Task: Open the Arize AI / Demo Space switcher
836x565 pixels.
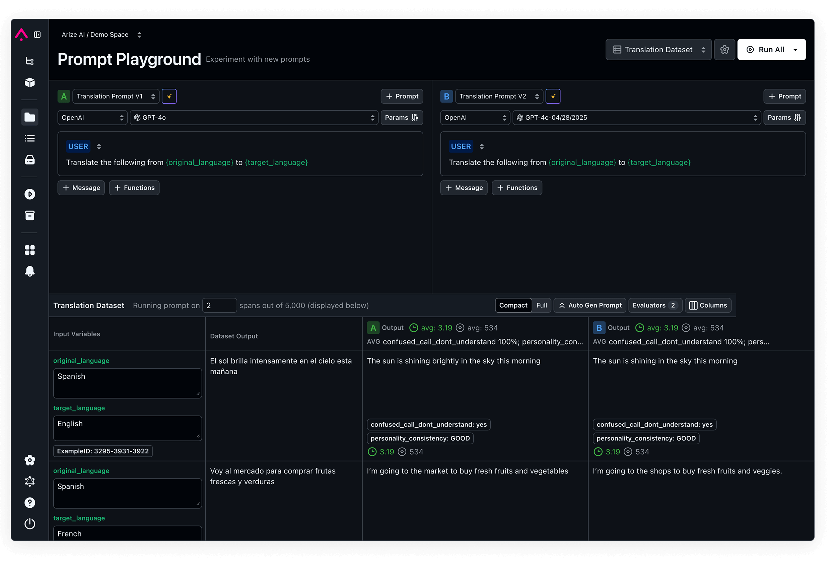Action: 101,35
